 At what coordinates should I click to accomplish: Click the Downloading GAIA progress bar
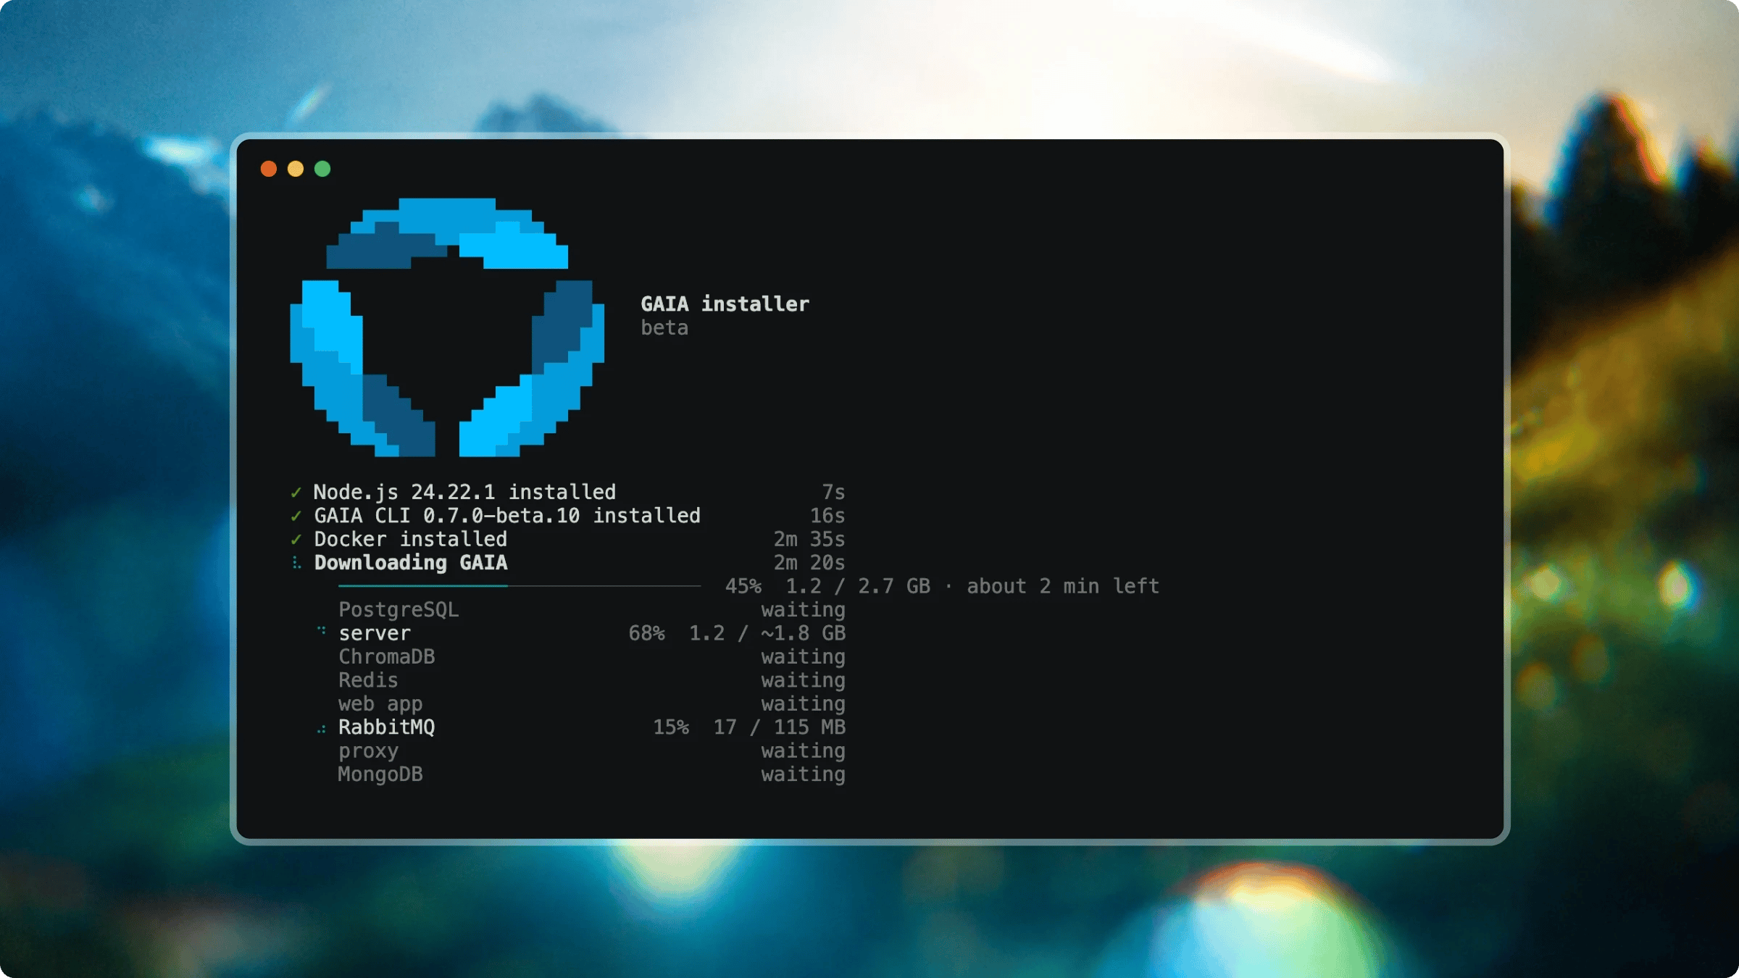click(520, 585)
